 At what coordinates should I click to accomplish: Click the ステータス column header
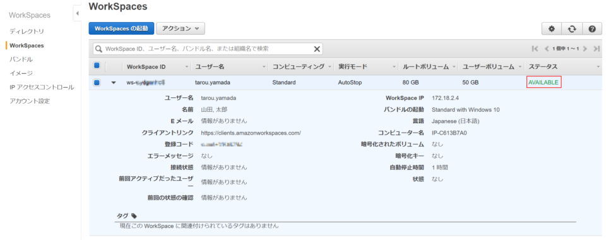point(543,67)
